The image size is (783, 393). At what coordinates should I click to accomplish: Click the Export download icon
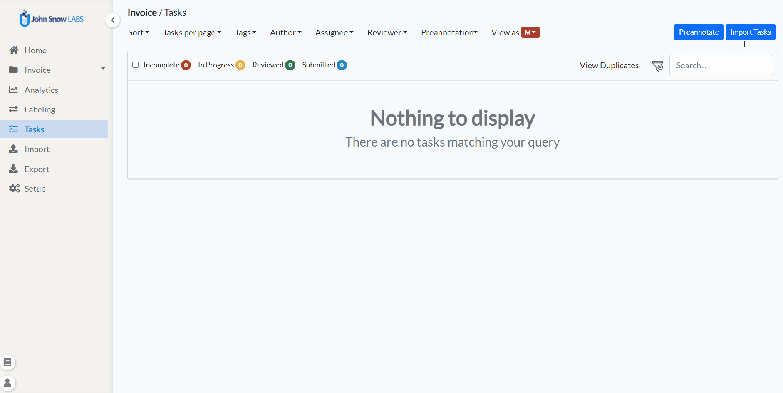(14, 169)
